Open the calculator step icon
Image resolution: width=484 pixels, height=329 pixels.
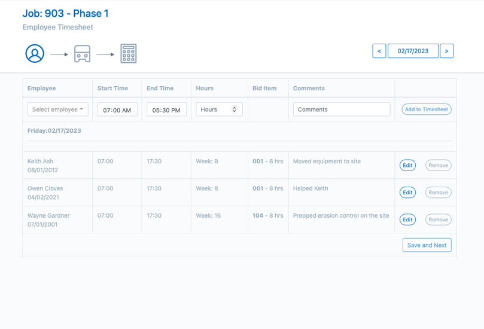(129, 53)
